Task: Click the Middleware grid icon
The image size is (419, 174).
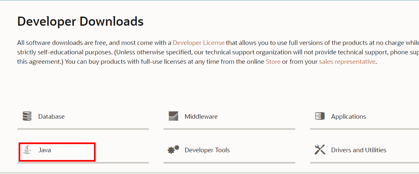Action: point(174,116)
